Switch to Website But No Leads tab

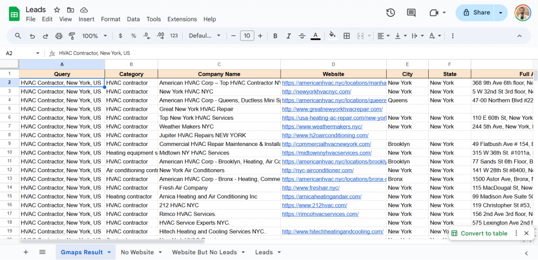204,252
